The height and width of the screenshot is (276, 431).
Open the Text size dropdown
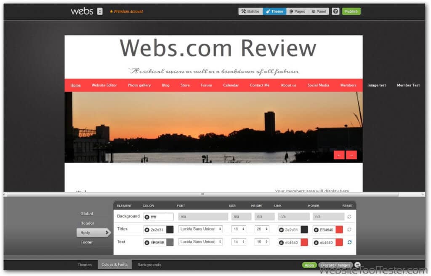point(239,242)
